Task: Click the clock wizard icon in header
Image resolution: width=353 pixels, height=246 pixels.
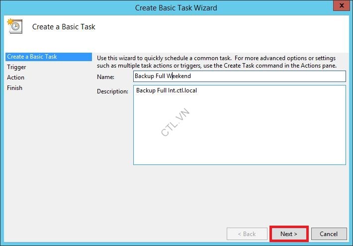Action: coord(14,26)
